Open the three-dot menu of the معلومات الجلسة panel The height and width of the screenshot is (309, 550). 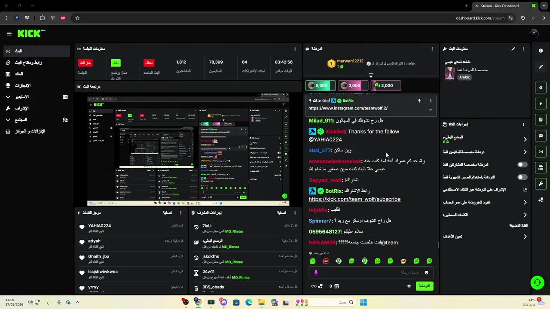coord(295,49)
